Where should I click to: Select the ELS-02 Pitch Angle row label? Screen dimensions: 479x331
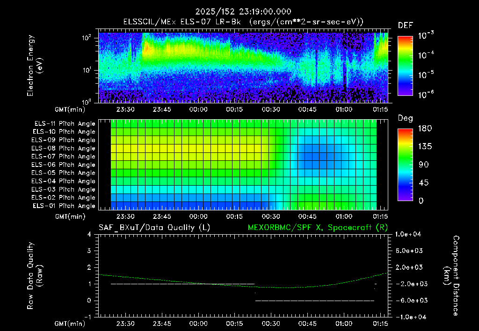(x=64, y=198)
